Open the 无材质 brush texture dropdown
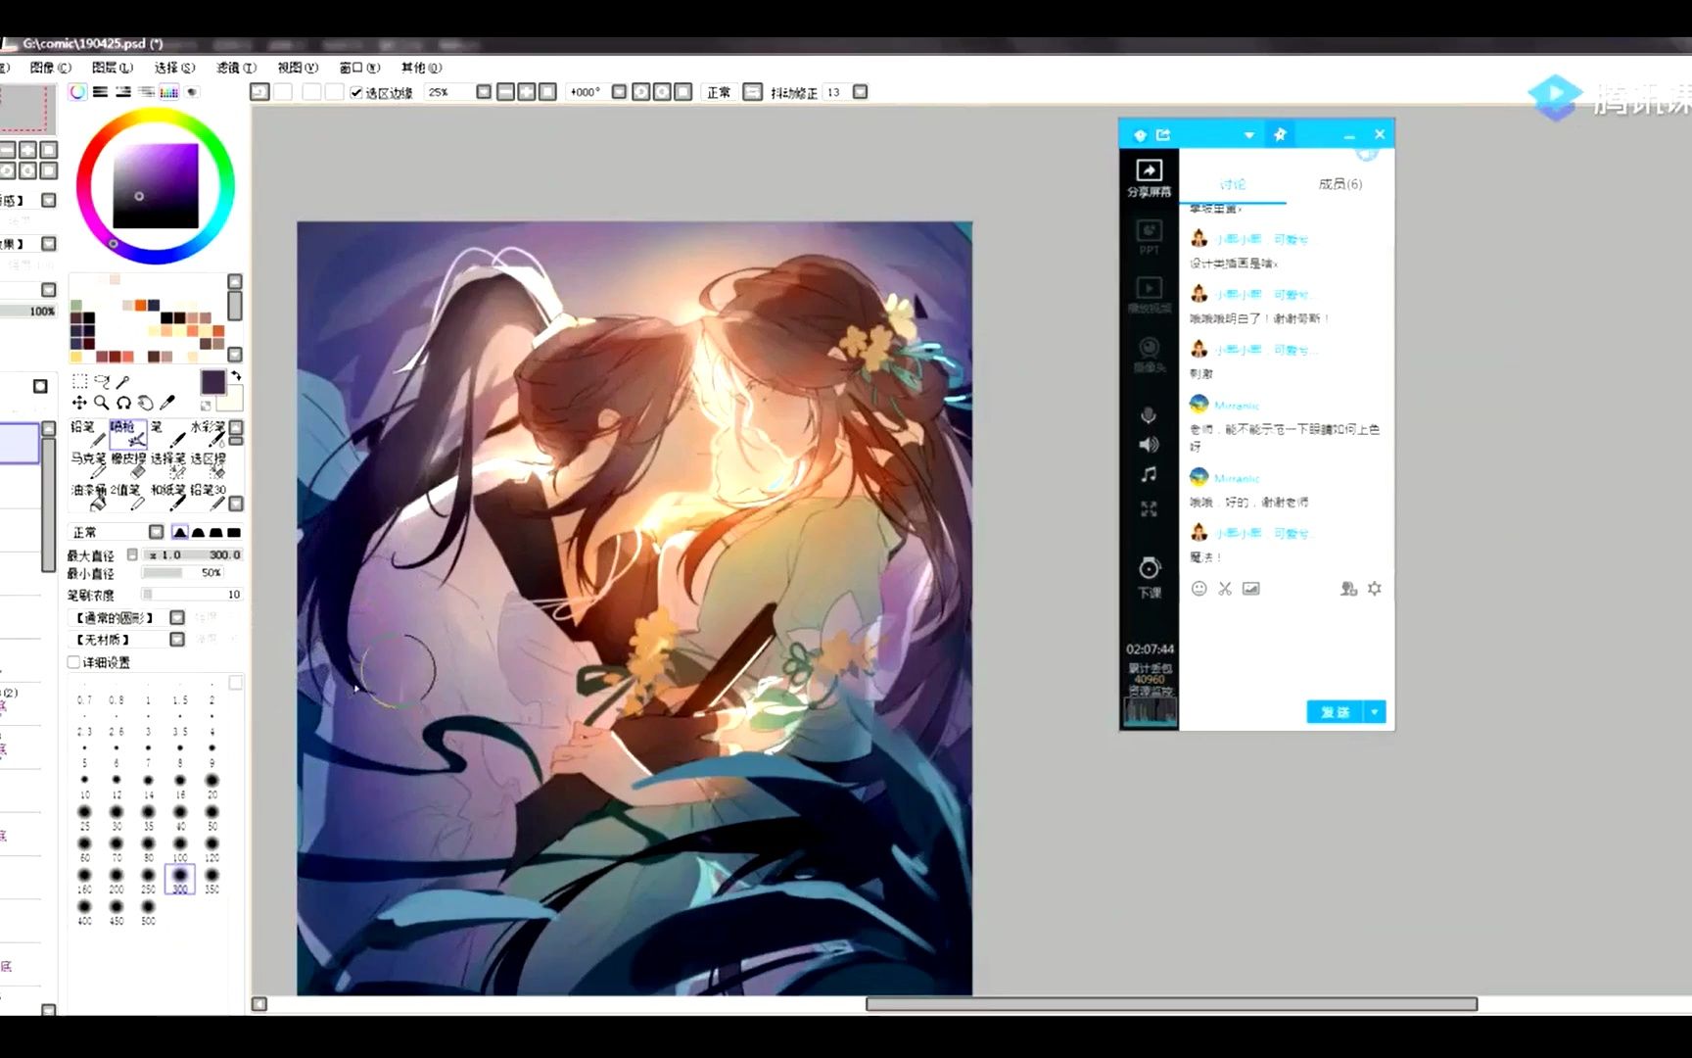The height and width of the screenshot is (1058, 1692). 177,639
